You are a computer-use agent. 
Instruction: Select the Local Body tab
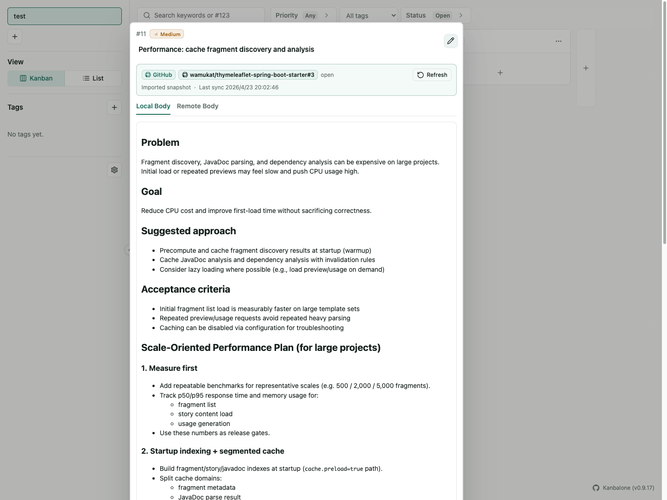coord(153,106)
